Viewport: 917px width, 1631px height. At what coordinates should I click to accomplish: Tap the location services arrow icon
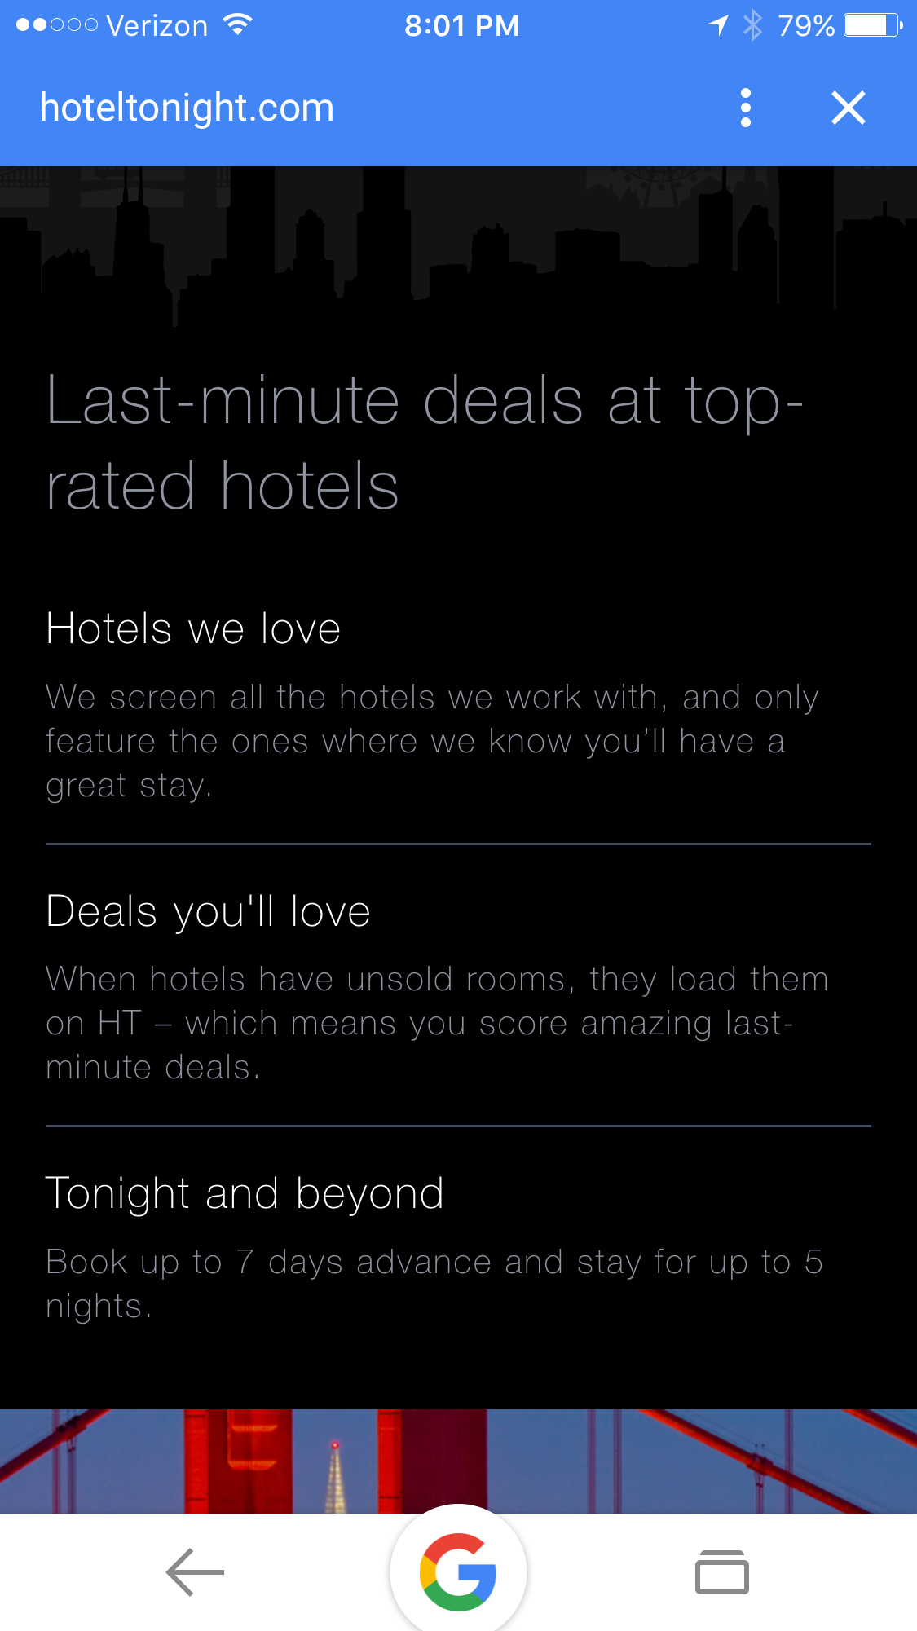coord(718,25)
